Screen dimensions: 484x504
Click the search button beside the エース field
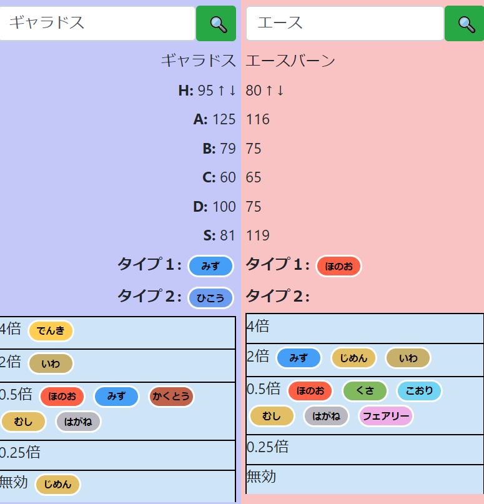point(465,24)
